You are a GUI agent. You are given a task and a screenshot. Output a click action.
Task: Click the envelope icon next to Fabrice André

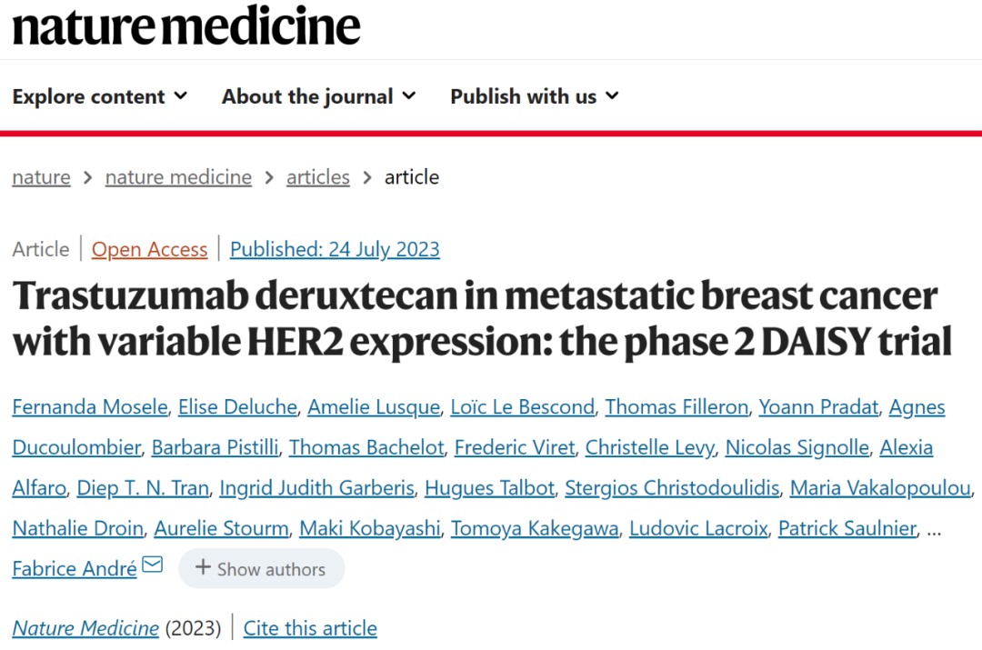[152, 565]
